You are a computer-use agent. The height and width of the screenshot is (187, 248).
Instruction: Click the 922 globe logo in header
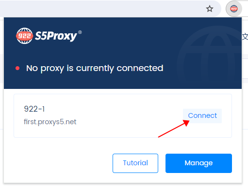click(24, 36)
